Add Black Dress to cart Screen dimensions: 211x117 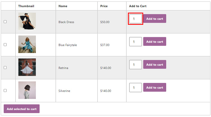click(x=155, y=18)
